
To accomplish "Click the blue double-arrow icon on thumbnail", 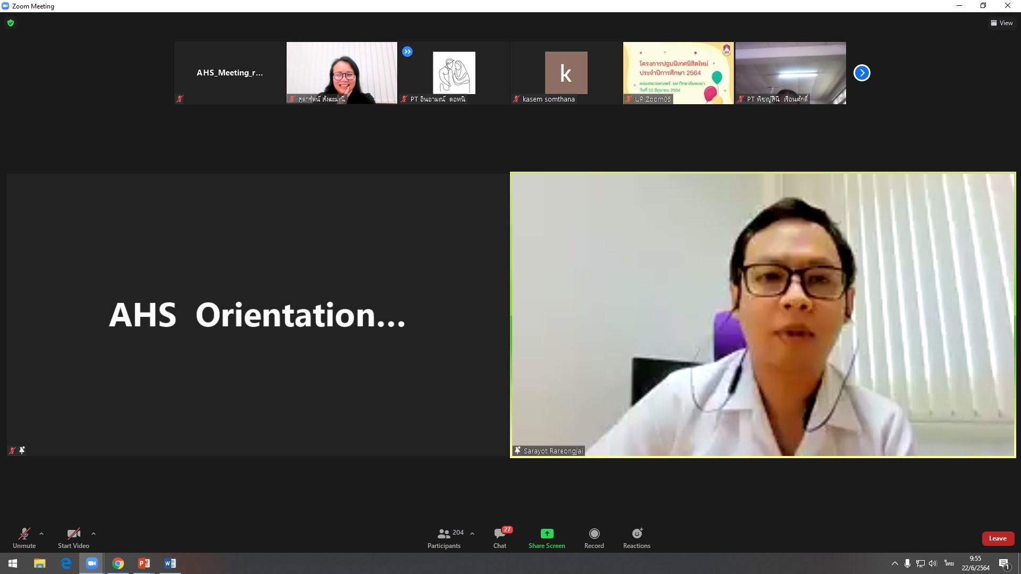I will tap(407, 52).
